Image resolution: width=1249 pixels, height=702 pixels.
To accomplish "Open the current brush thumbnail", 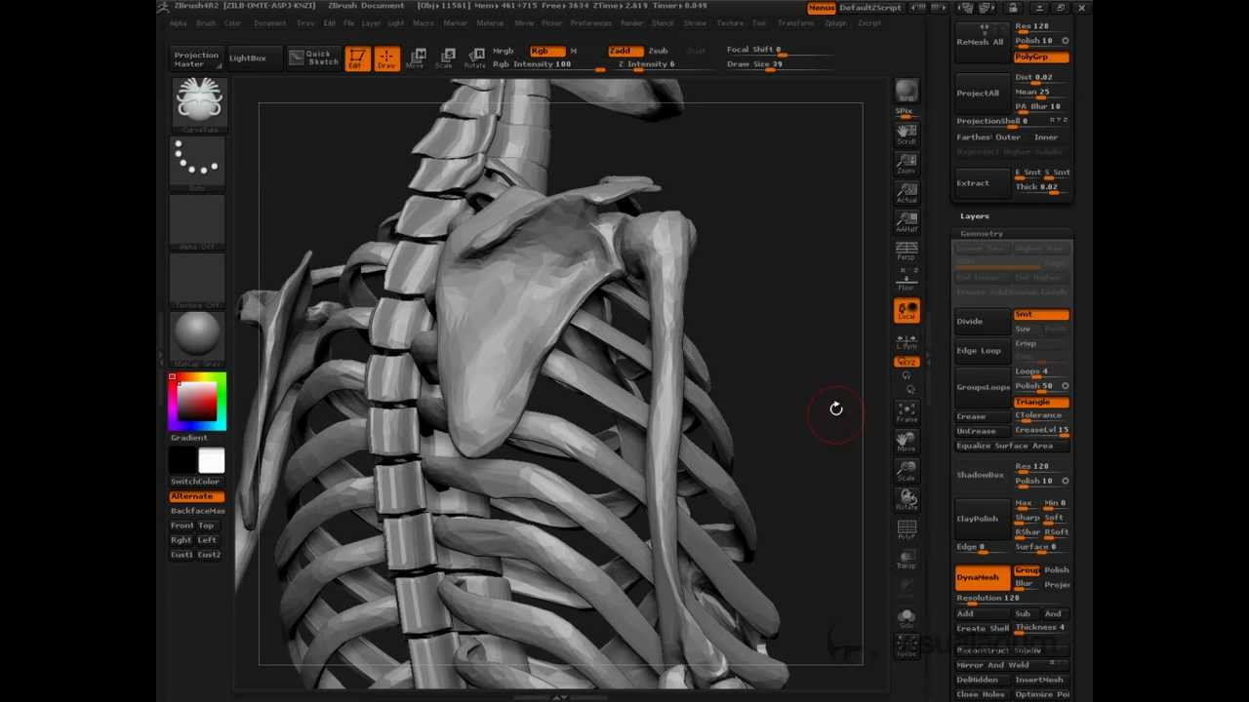I will pyautogui.click(x=199, y=103).
